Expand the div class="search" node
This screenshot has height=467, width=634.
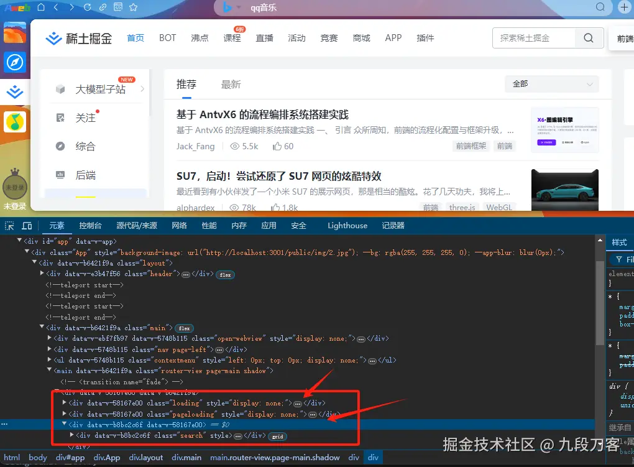72,435
